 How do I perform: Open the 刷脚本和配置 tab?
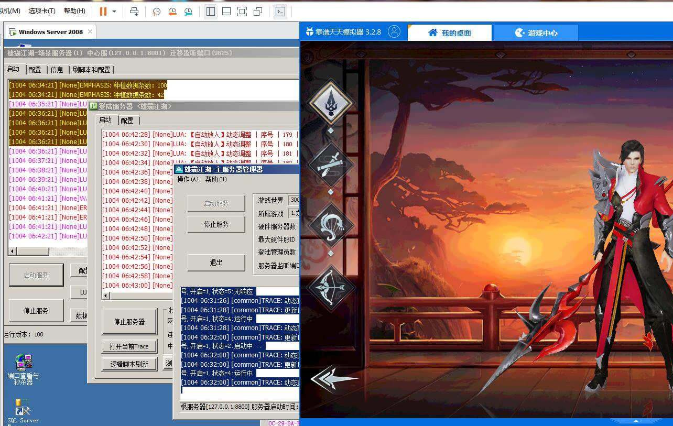(91, 69)
